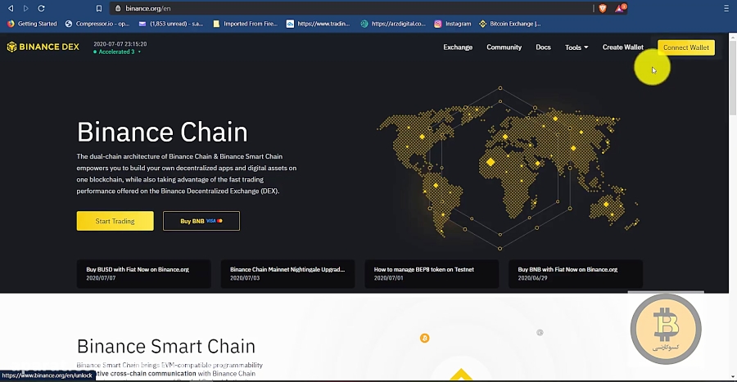Click the address bar URL field

352,8
